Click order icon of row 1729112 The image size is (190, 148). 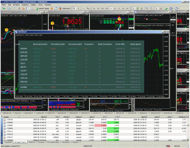pos(4,131)
